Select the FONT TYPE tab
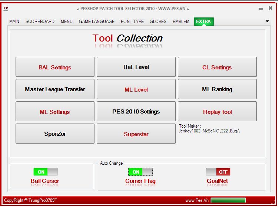This screenshot has height=207, width=279. pos(132,22)
